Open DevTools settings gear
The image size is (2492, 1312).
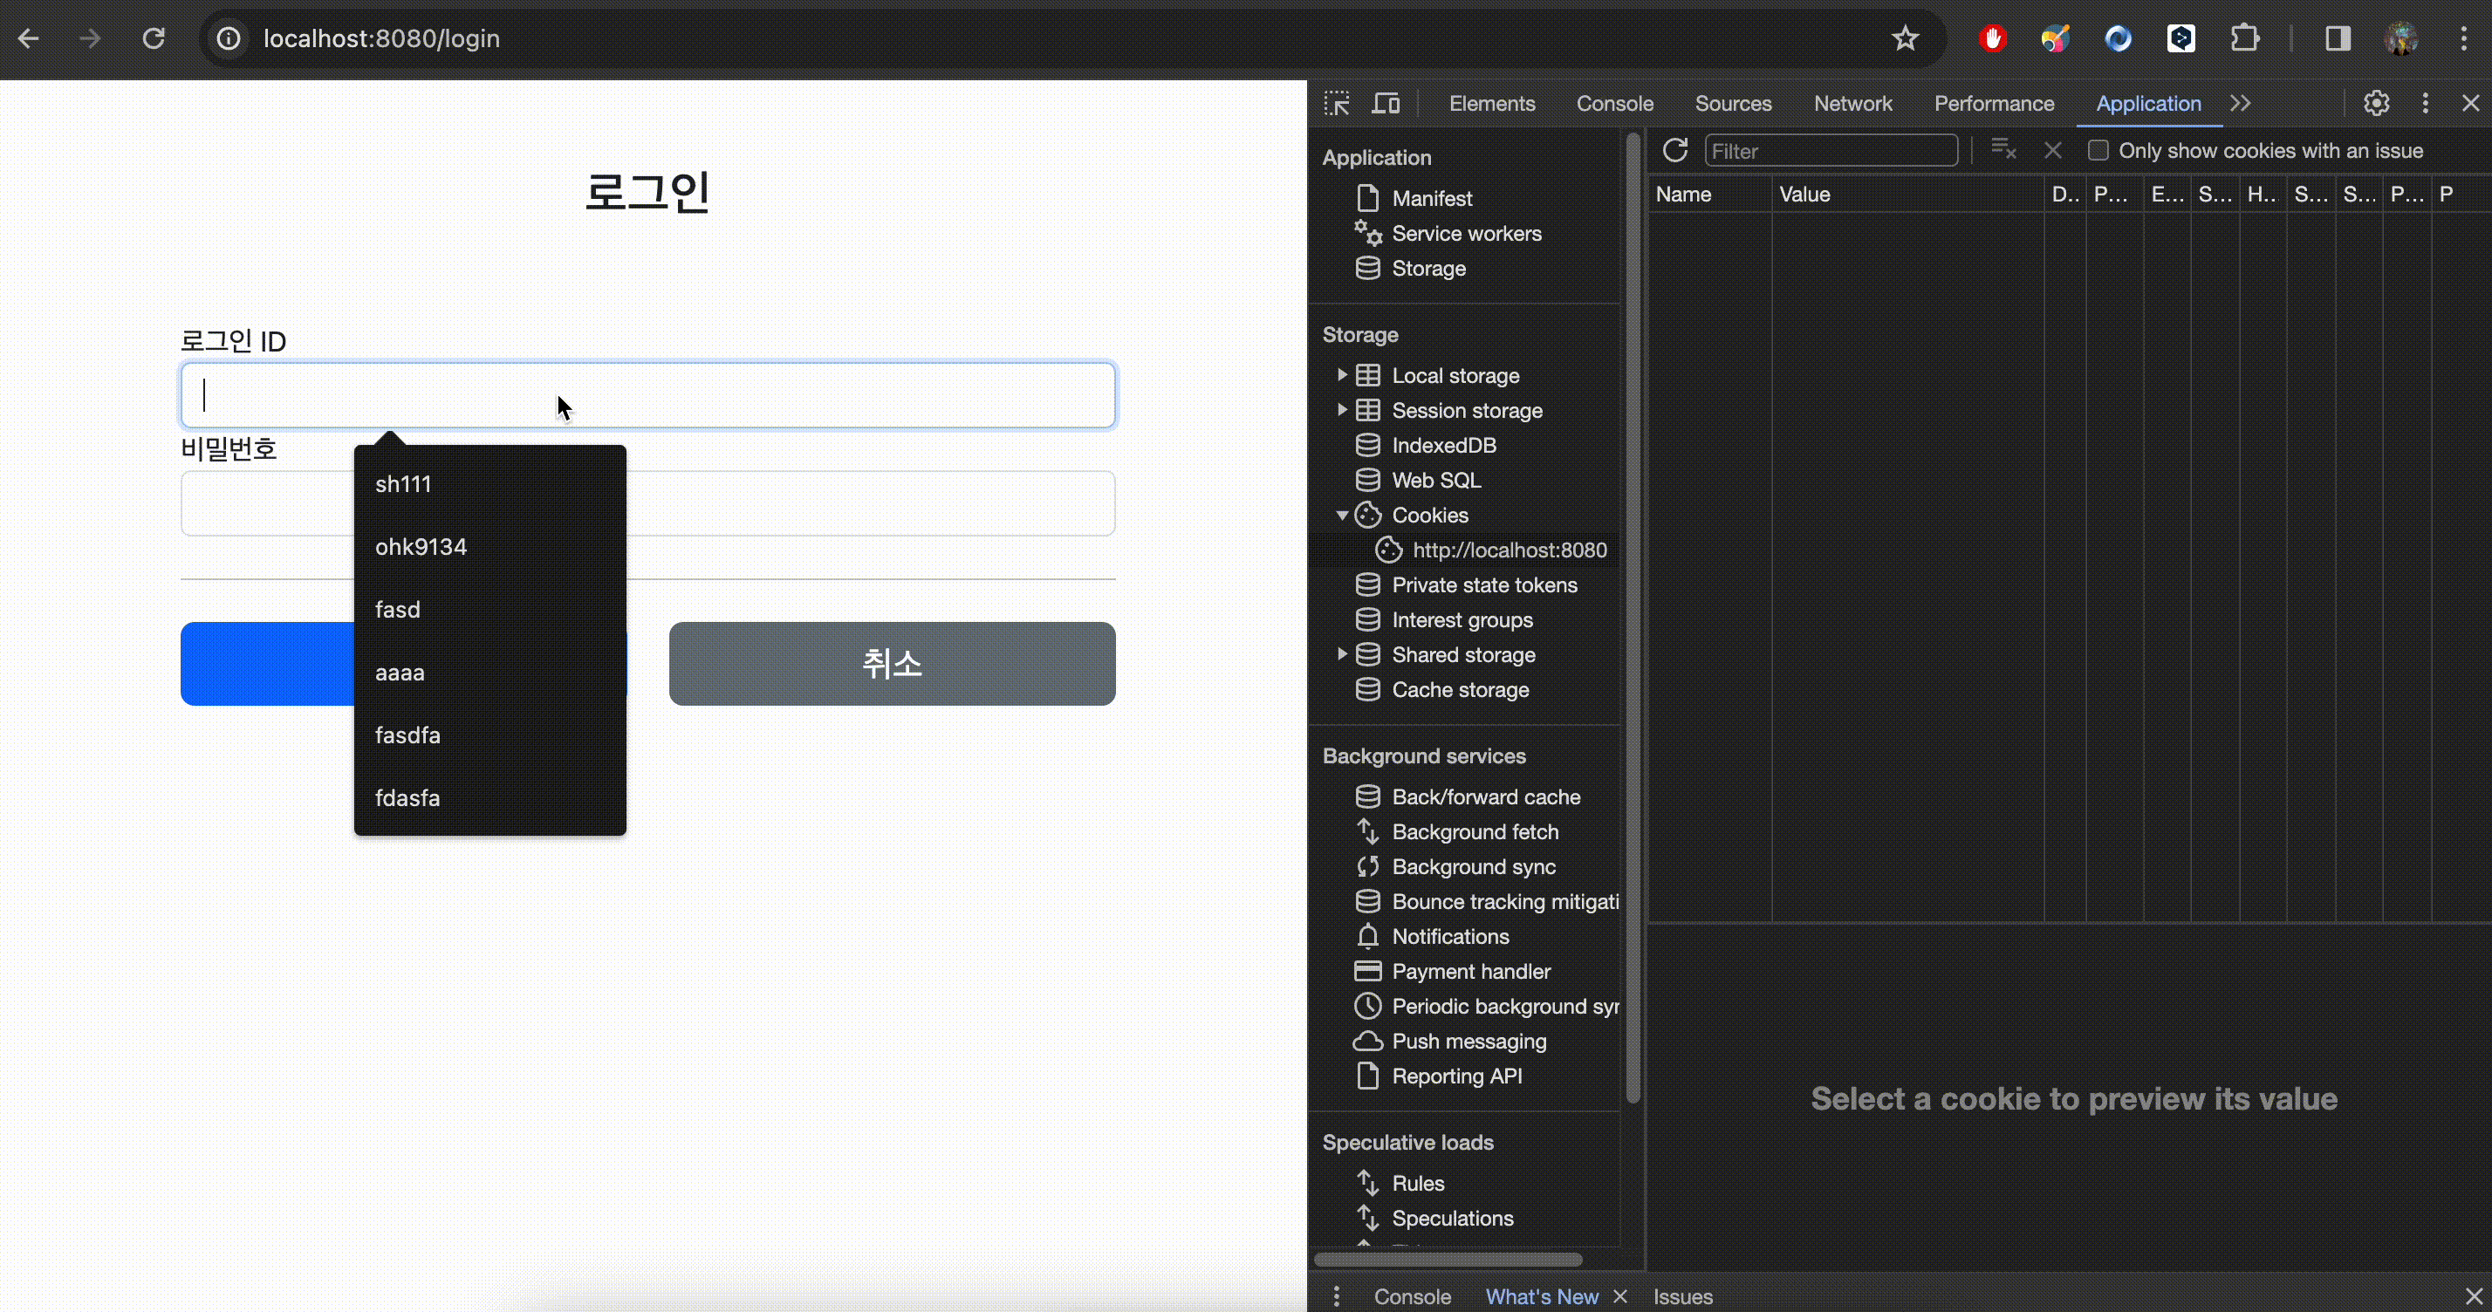coord(2376,104)
